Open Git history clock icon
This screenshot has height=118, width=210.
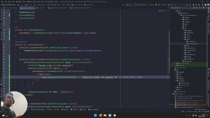point(187,5)
